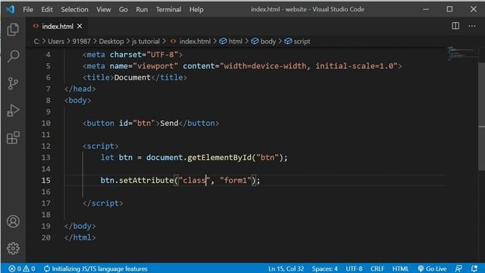Show the errors count in status bar
This screenshot has height=273, width=485.
click(15, 268)
